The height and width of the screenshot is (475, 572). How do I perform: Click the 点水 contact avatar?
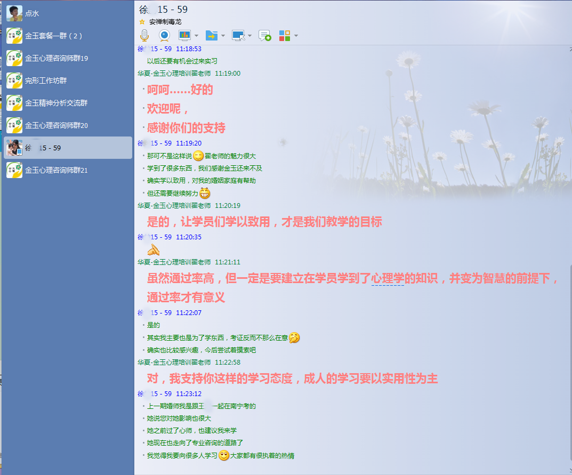pyautogui.click(x=14, y=13)
